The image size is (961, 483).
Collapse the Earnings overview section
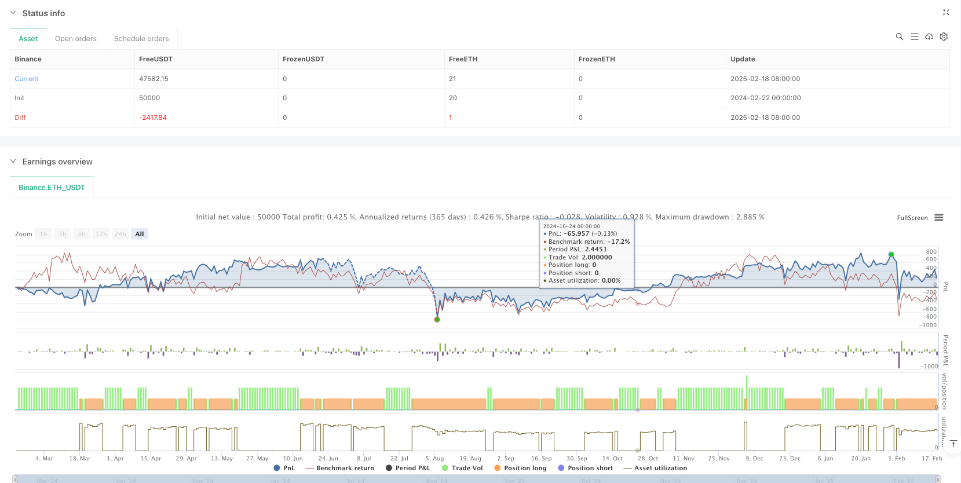13,162
